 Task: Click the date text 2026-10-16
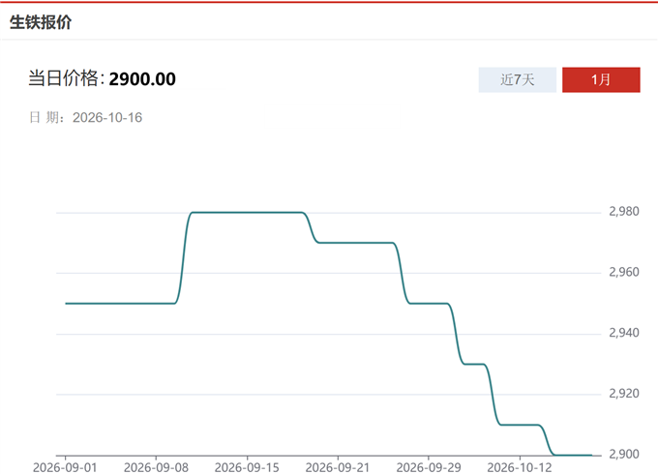[107, 117]
